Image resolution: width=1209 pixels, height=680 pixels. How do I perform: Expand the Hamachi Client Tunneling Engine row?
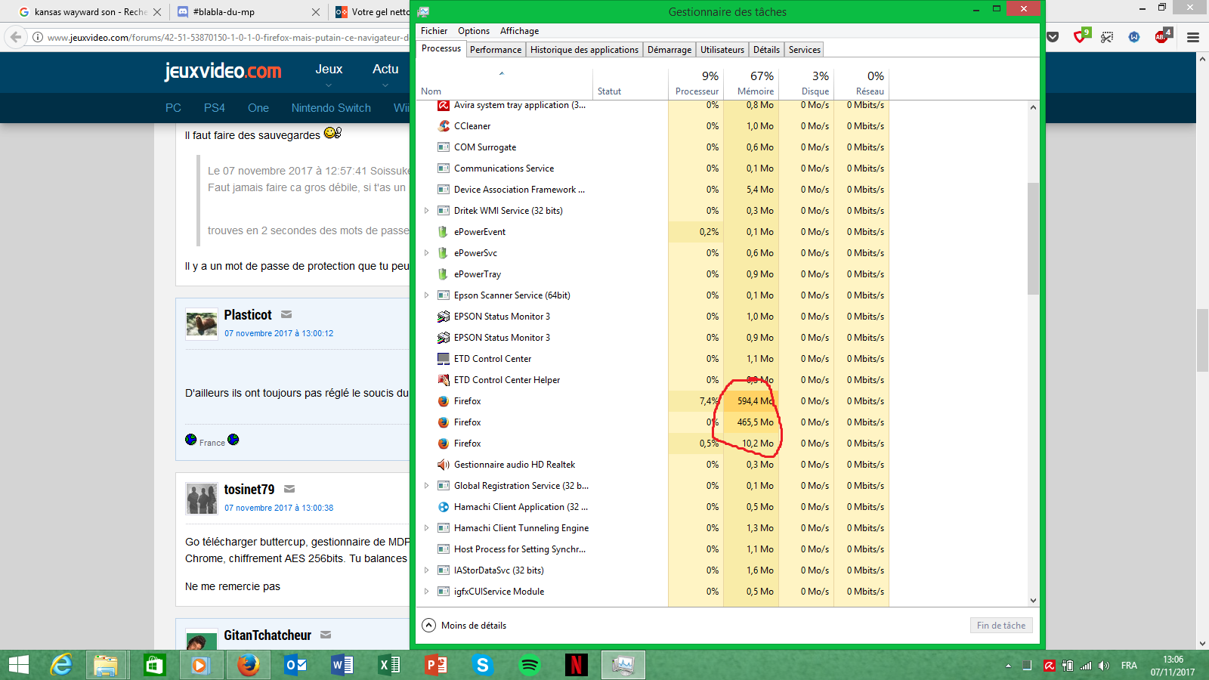click(x=426, y=528)
